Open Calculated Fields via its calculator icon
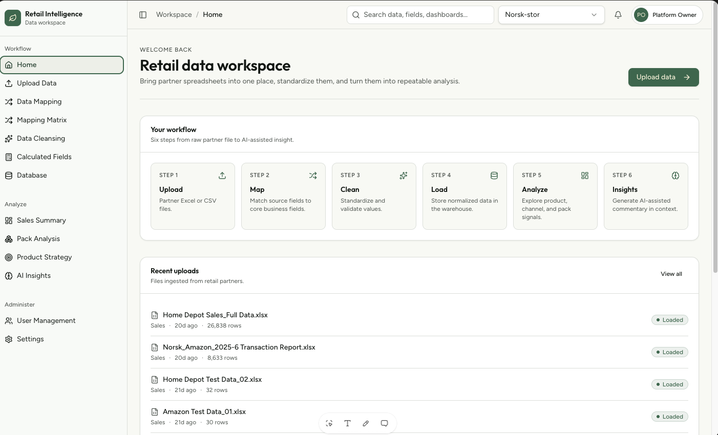This screenshot has height=435, width=718. tap(9, 157)
